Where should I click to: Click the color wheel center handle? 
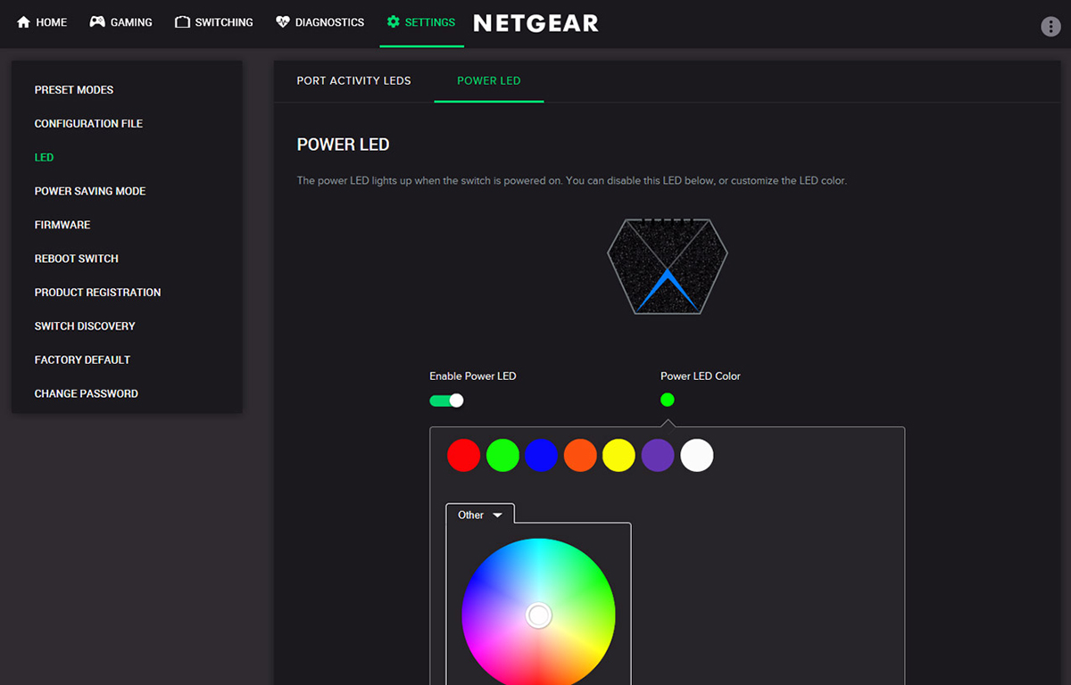pos(539,615)
